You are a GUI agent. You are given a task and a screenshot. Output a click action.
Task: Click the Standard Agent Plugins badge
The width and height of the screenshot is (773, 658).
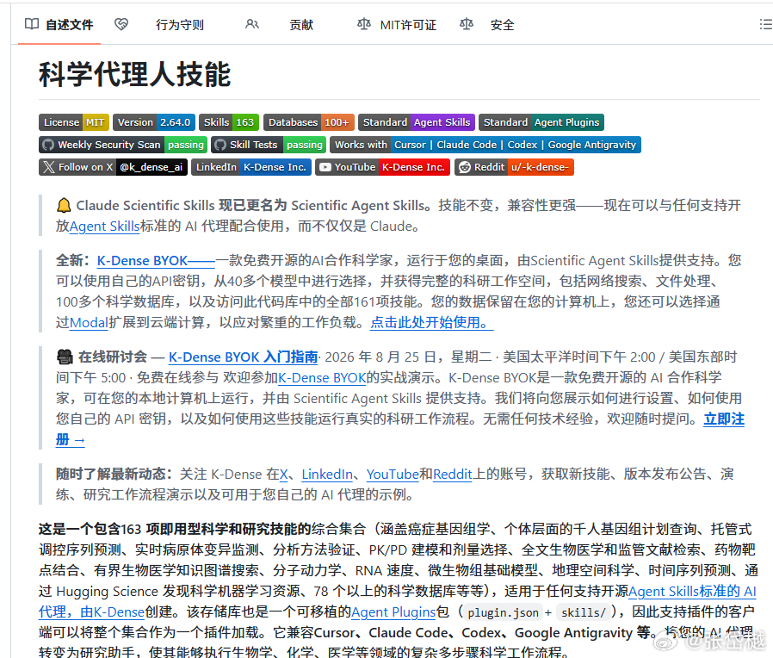tap(541, 122)
